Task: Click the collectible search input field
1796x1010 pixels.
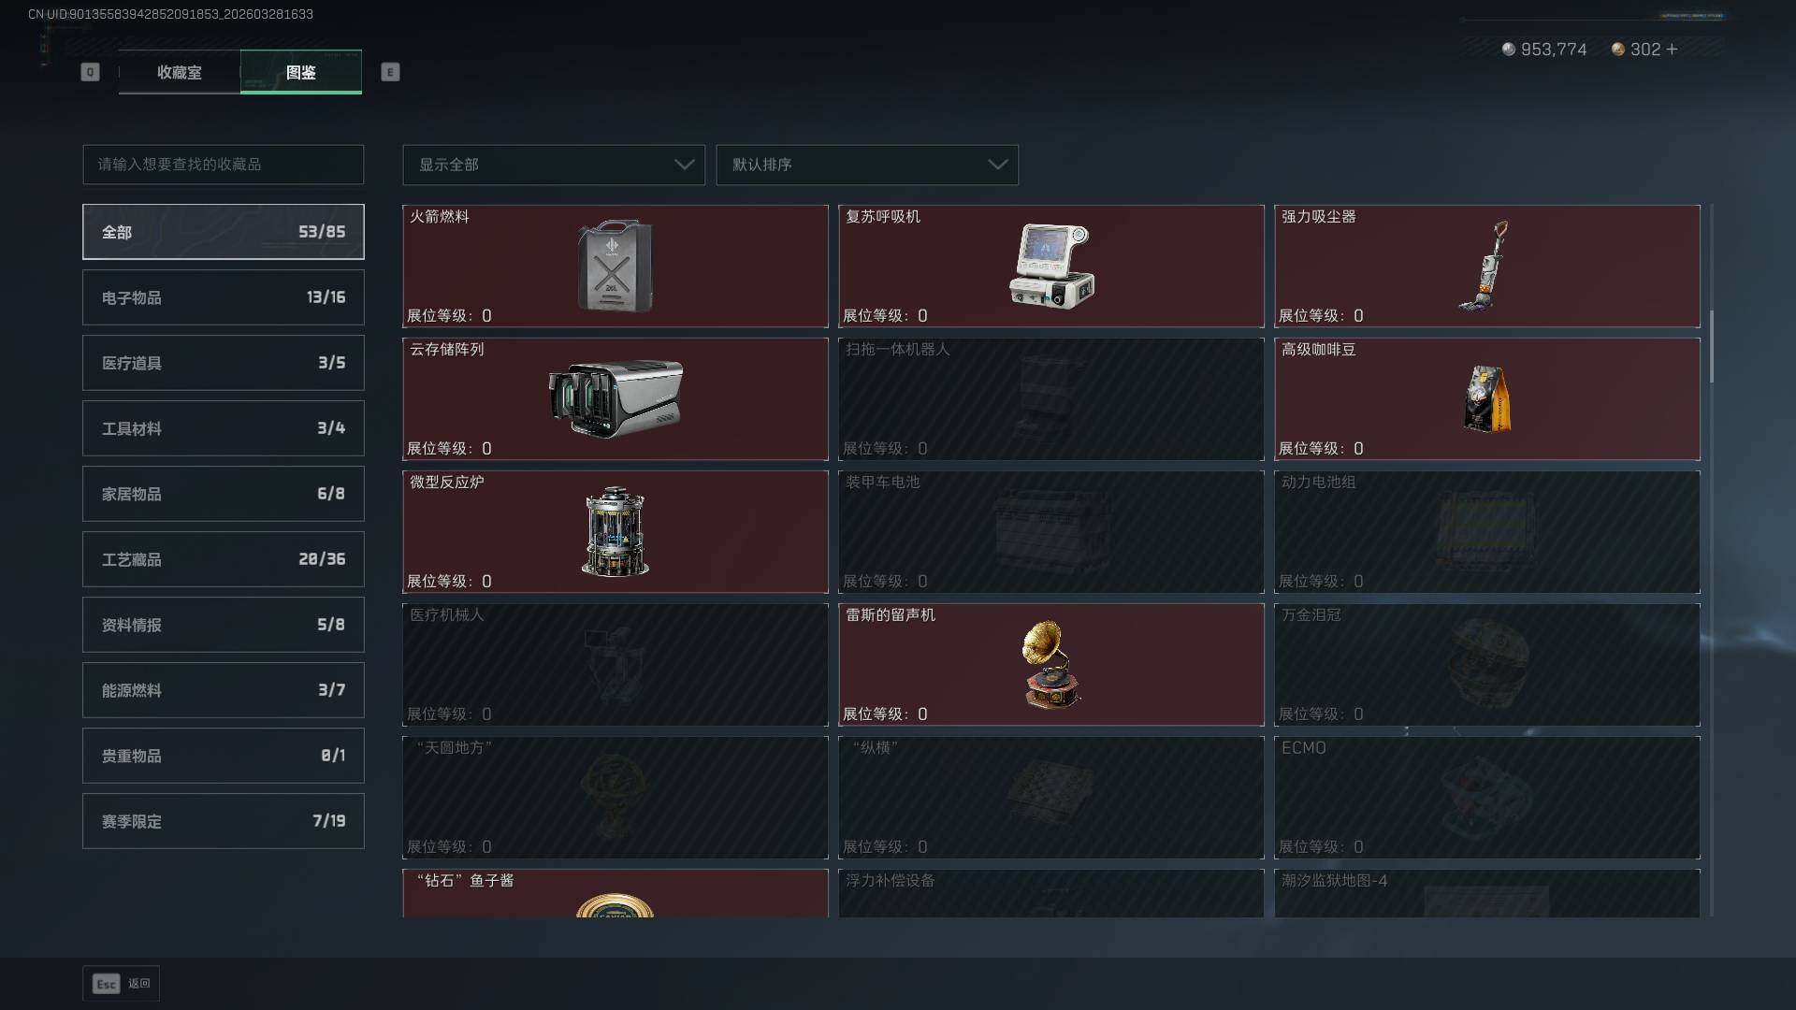Action: 223,165
